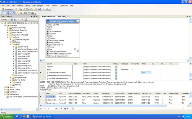Toggle the Show Diagram Pane icon

(x=3, y=13)
